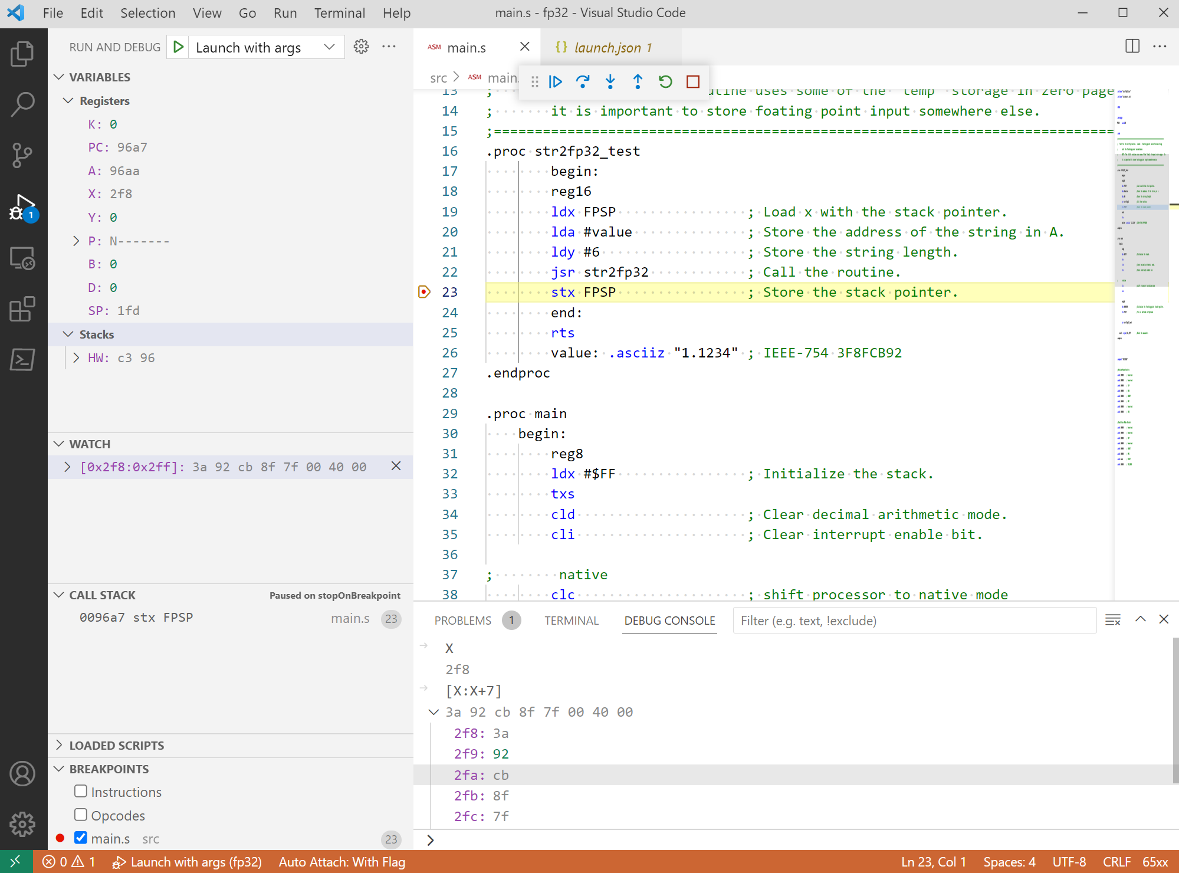The image size is (1179, 873).
Task: Expand the Loaded Scripts section
Action: pos(116,745)
